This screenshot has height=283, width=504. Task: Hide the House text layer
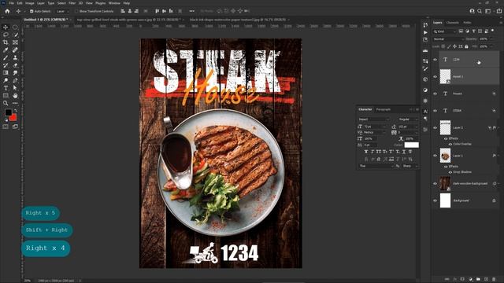click(435, 94)
